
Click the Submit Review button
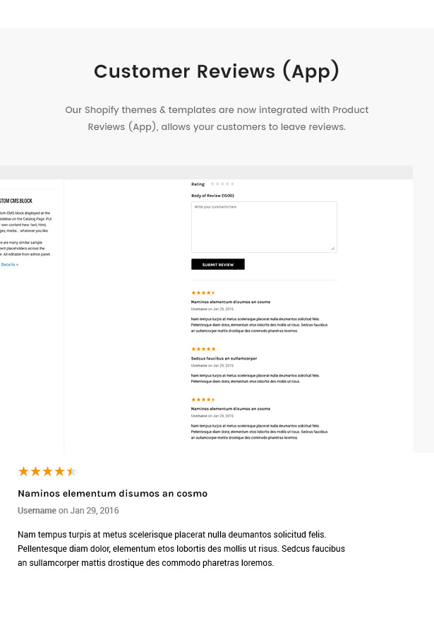pos(218,264)
